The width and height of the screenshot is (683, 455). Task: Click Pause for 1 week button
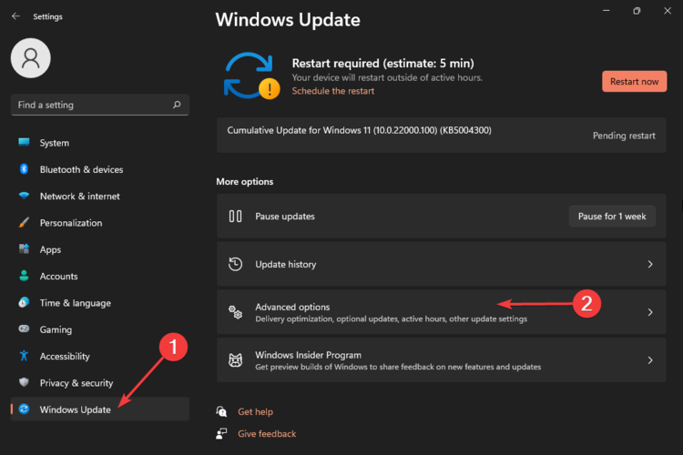click(x=612, y=217)
